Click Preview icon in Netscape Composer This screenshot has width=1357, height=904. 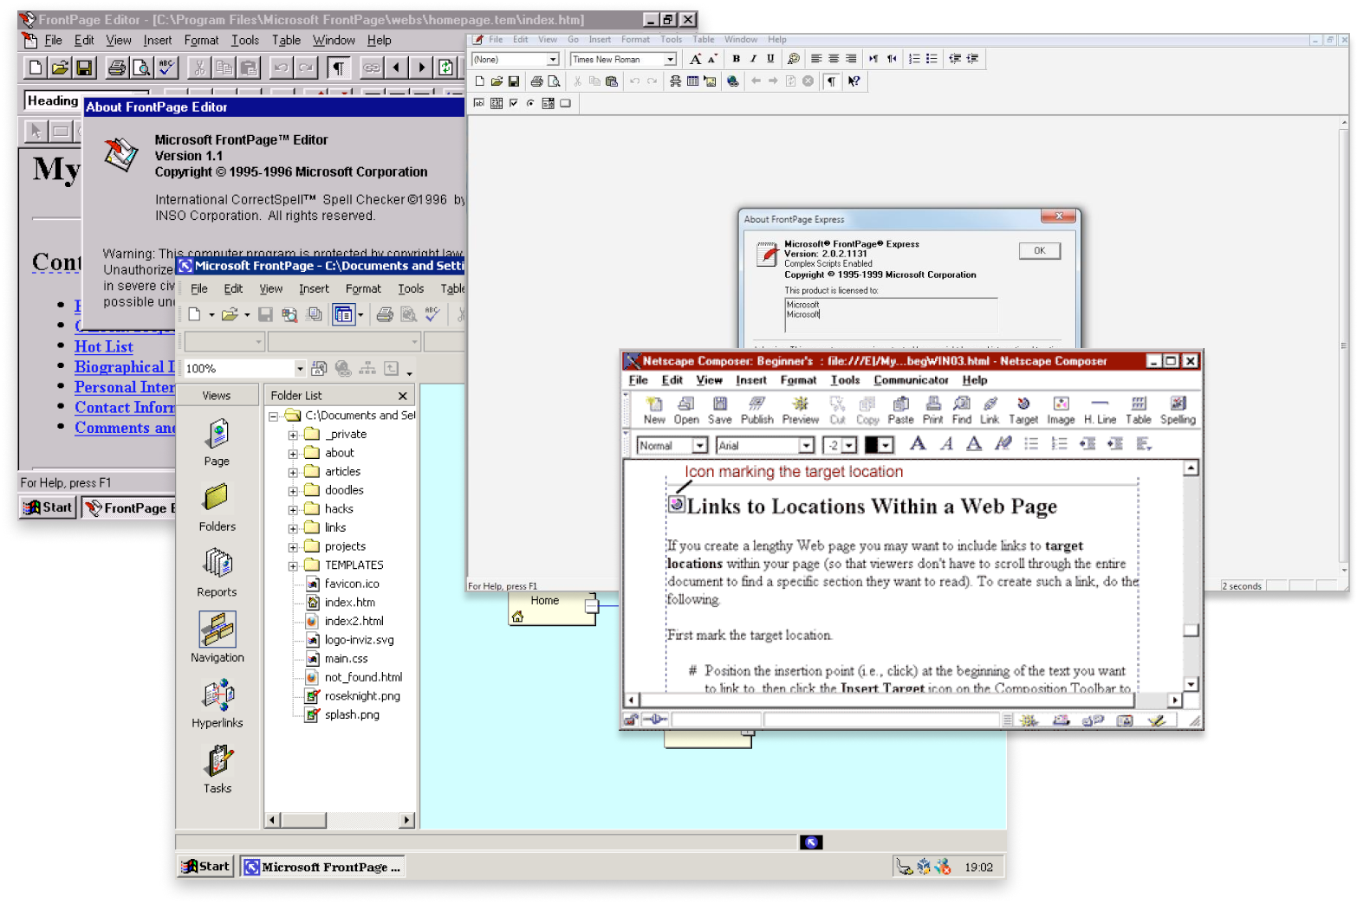[800, 410]
